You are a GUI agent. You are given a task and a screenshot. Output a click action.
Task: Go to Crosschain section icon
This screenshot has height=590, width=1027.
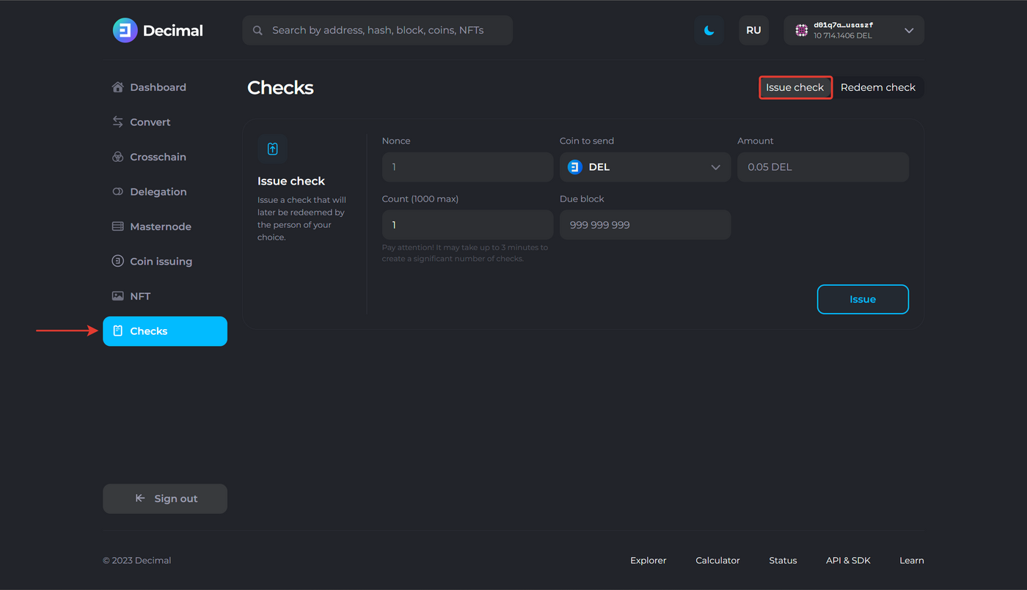click(x=117, y=157)
